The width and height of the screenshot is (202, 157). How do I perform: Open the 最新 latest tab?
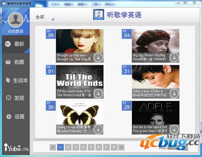(x=15, y=44)
